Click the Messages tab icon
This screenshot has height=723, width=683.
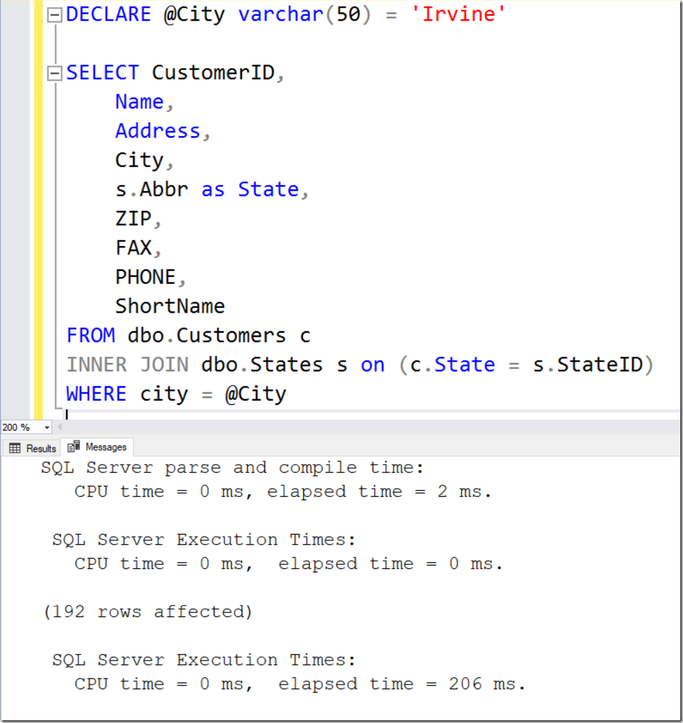click(74, 446)
